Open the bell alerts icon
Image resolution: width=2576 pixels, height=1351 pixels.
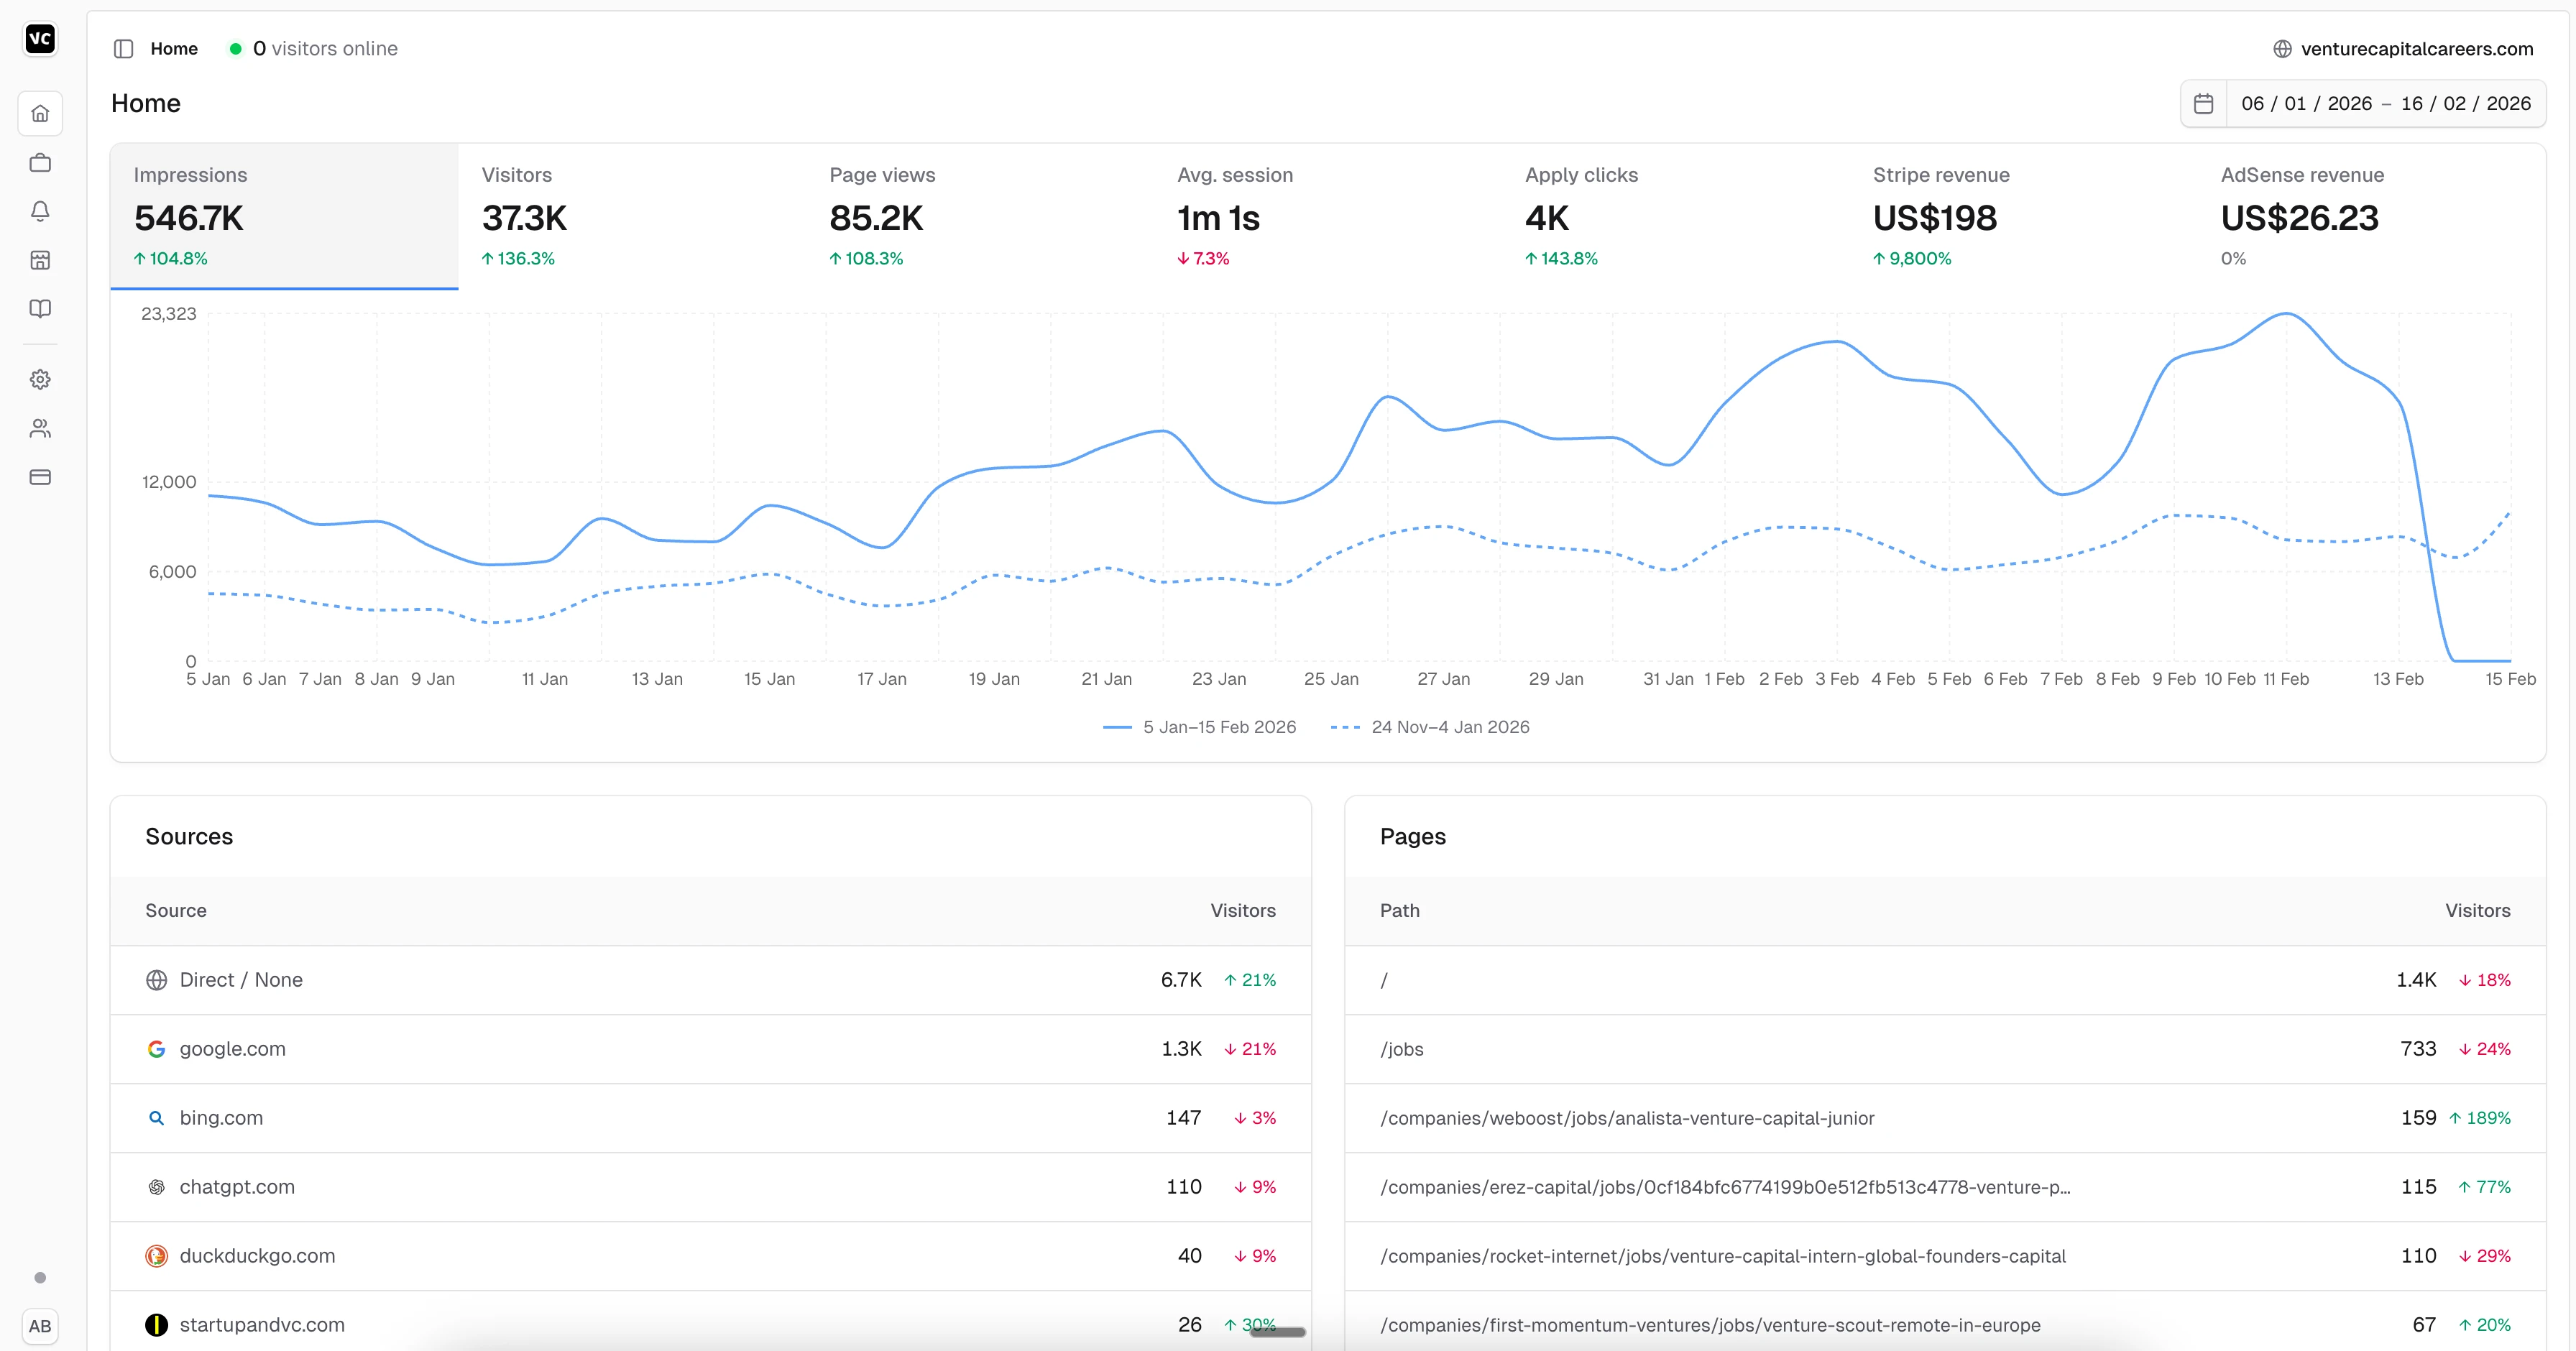click(40, 211)
